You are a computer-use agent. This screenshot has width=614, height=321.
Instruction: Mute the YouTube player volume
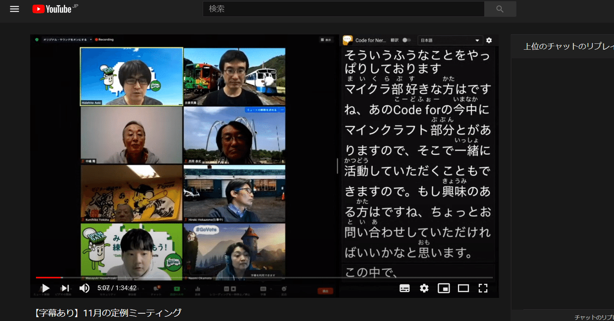coord(85,288)
